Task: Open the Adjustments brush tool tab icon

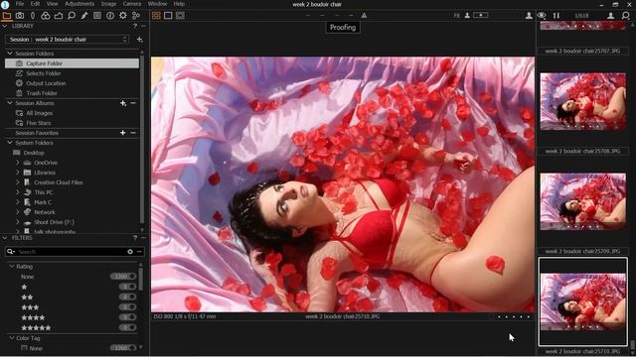Action: click(x=84, y=16)
